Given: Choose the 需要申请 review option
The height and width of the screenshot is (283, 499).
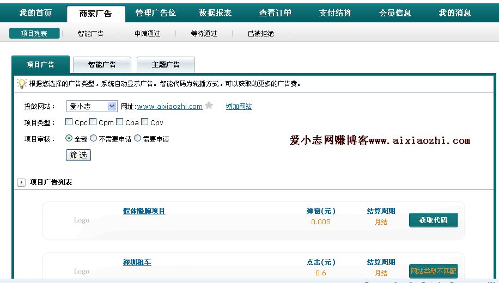Looking at the screenshot, I should point(137,138).
